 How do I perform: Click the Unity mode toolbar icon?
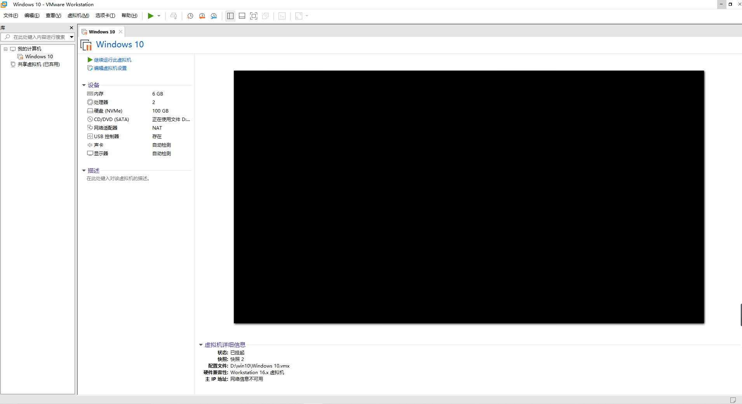coord(265,16)
